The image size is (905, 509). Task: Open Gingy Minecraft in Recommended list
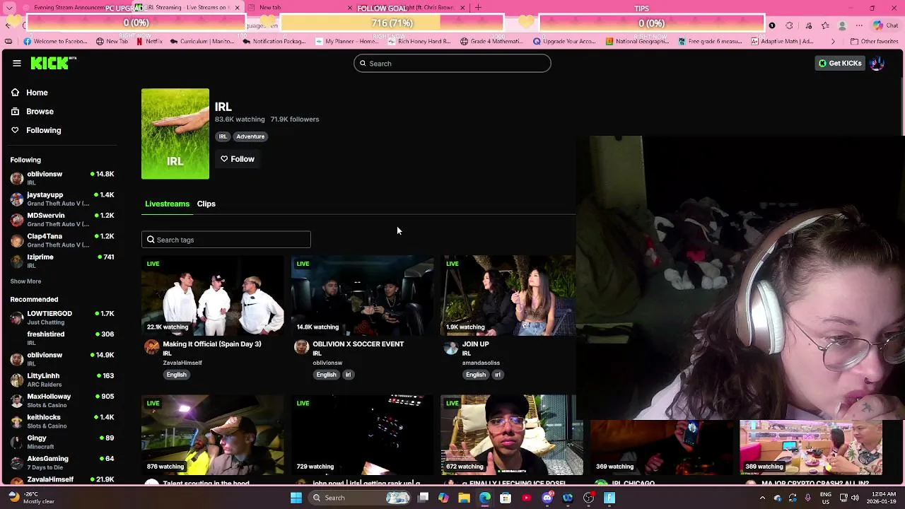[62, 442]
